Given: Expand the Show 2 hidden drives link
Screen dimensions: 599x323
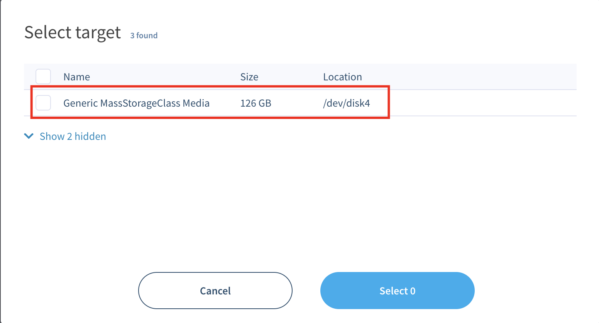Looking at the screenshot, I should point(73,136).
